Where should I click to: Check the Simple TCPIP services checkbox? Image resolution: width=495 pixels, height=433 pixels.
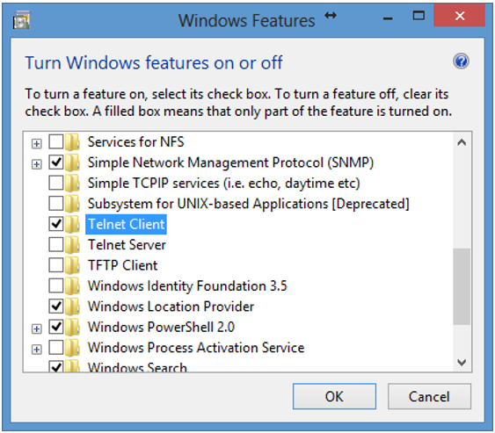tap(56, 183)
